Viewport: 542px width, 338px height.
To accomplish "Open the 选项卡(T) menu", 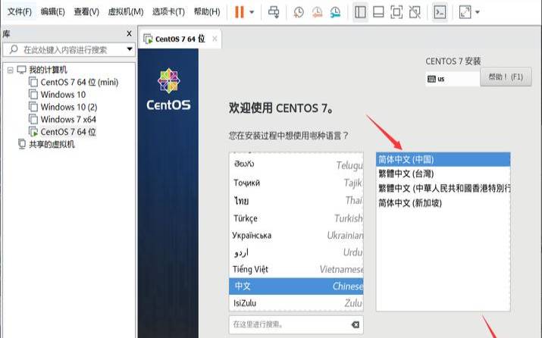I will (x=168, y=12).
